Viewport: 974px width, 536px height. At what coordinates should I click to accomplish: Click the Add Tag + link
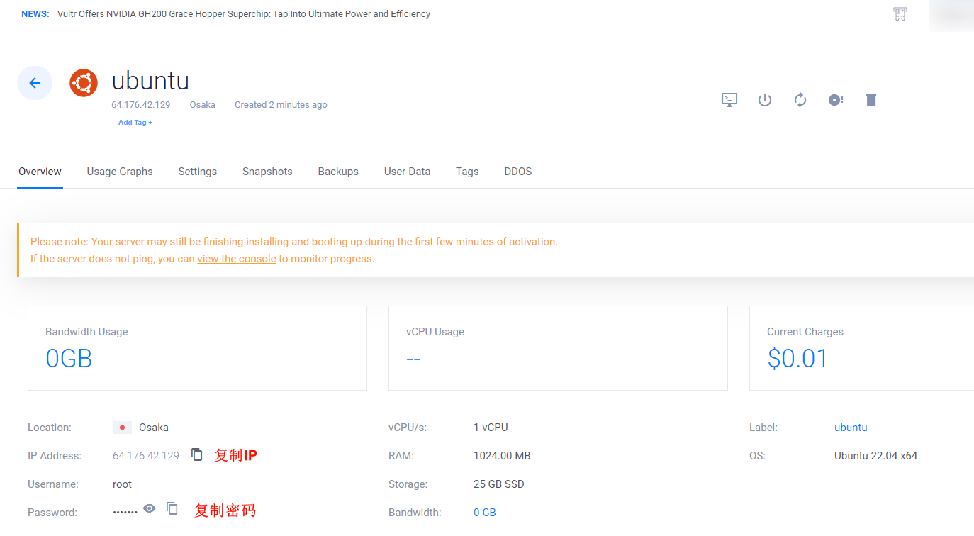click(x=135, y=123)
